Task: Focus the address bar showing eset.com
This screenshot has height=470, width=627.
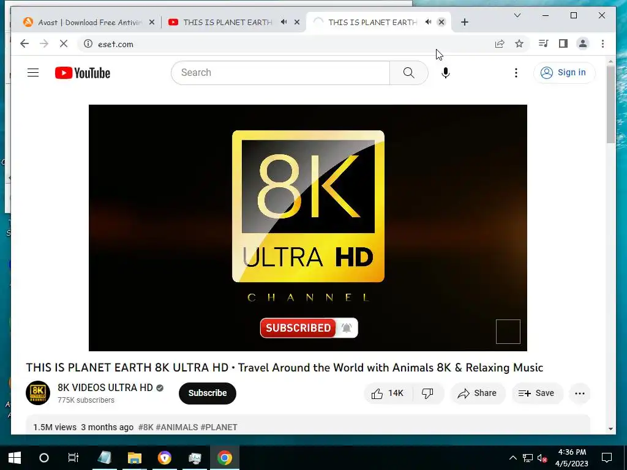Action: click(x=280, y=43)
